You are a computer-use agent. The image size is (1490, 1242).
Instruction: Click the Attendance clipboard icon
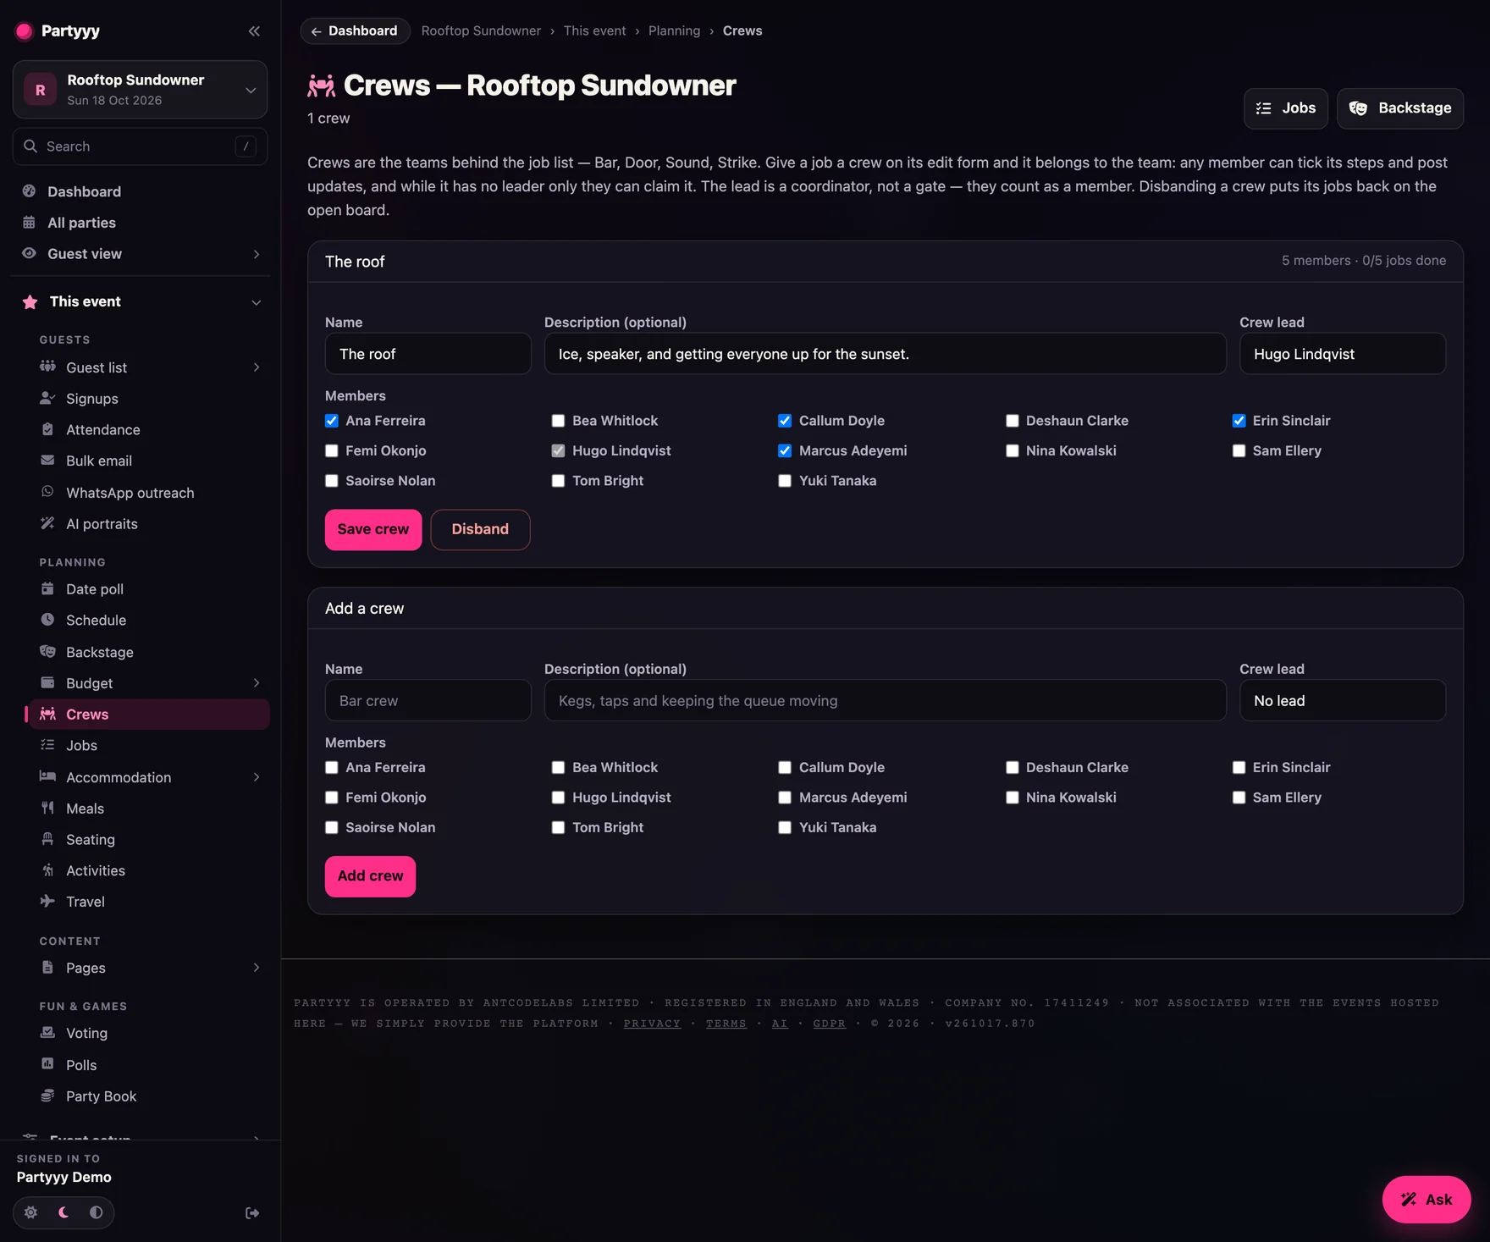pos(47,429)
